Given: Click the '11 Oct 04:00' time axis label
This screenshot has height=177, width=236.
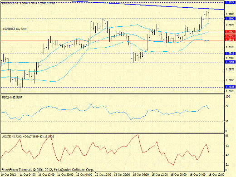Looking at the screenshot, I should coord(28,175).
